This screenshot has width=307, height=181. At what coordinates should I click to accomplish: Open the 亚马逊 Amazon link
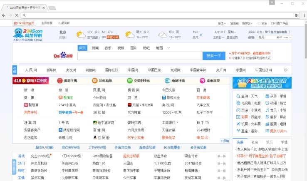(102, 137)
